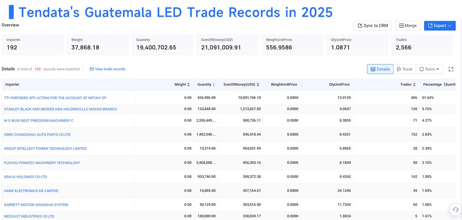Screen dimensions: 462x220
Task: Click quantity 836,996.00 cell
Action: [x=206, y=98]
